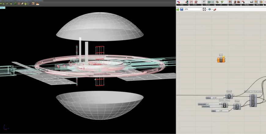Toggle the eye preview mode icon
The height and width of the screenshot is (134, 266).
pos(209,9)
